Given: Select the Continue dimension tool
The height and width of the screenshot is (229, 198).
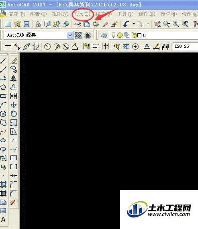Looking at the screenshot, I should click(x=105, y=47).
